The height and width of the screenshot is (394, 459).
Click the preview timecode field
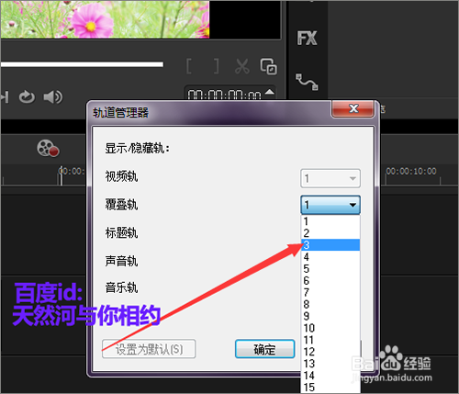pyautogui.click(x=224, y=95)
